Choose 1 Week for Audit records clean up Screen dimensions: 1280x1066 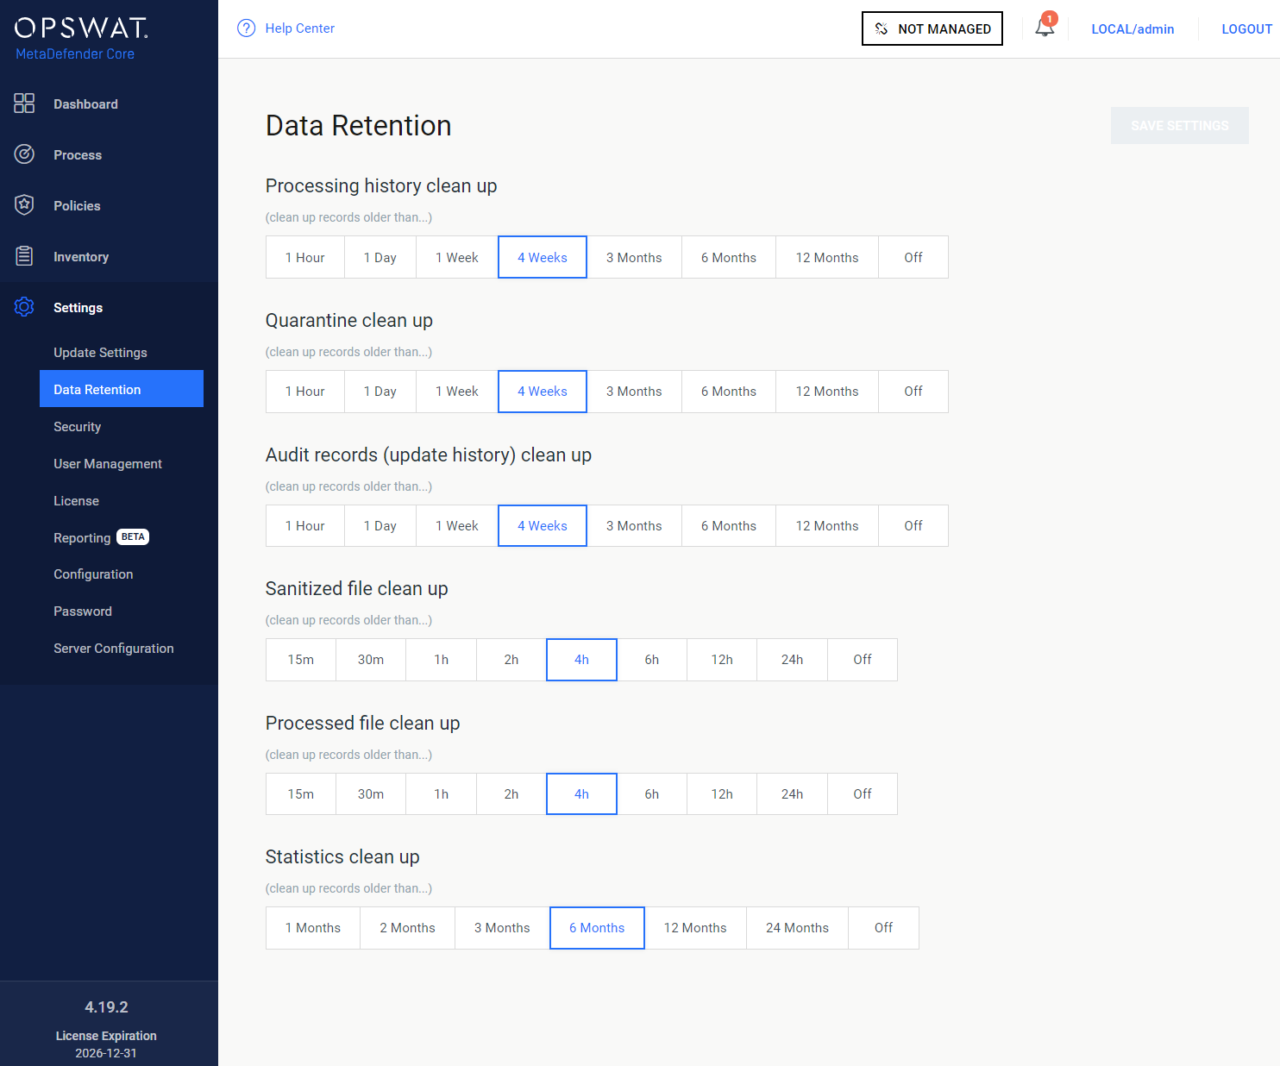[456, 526]
